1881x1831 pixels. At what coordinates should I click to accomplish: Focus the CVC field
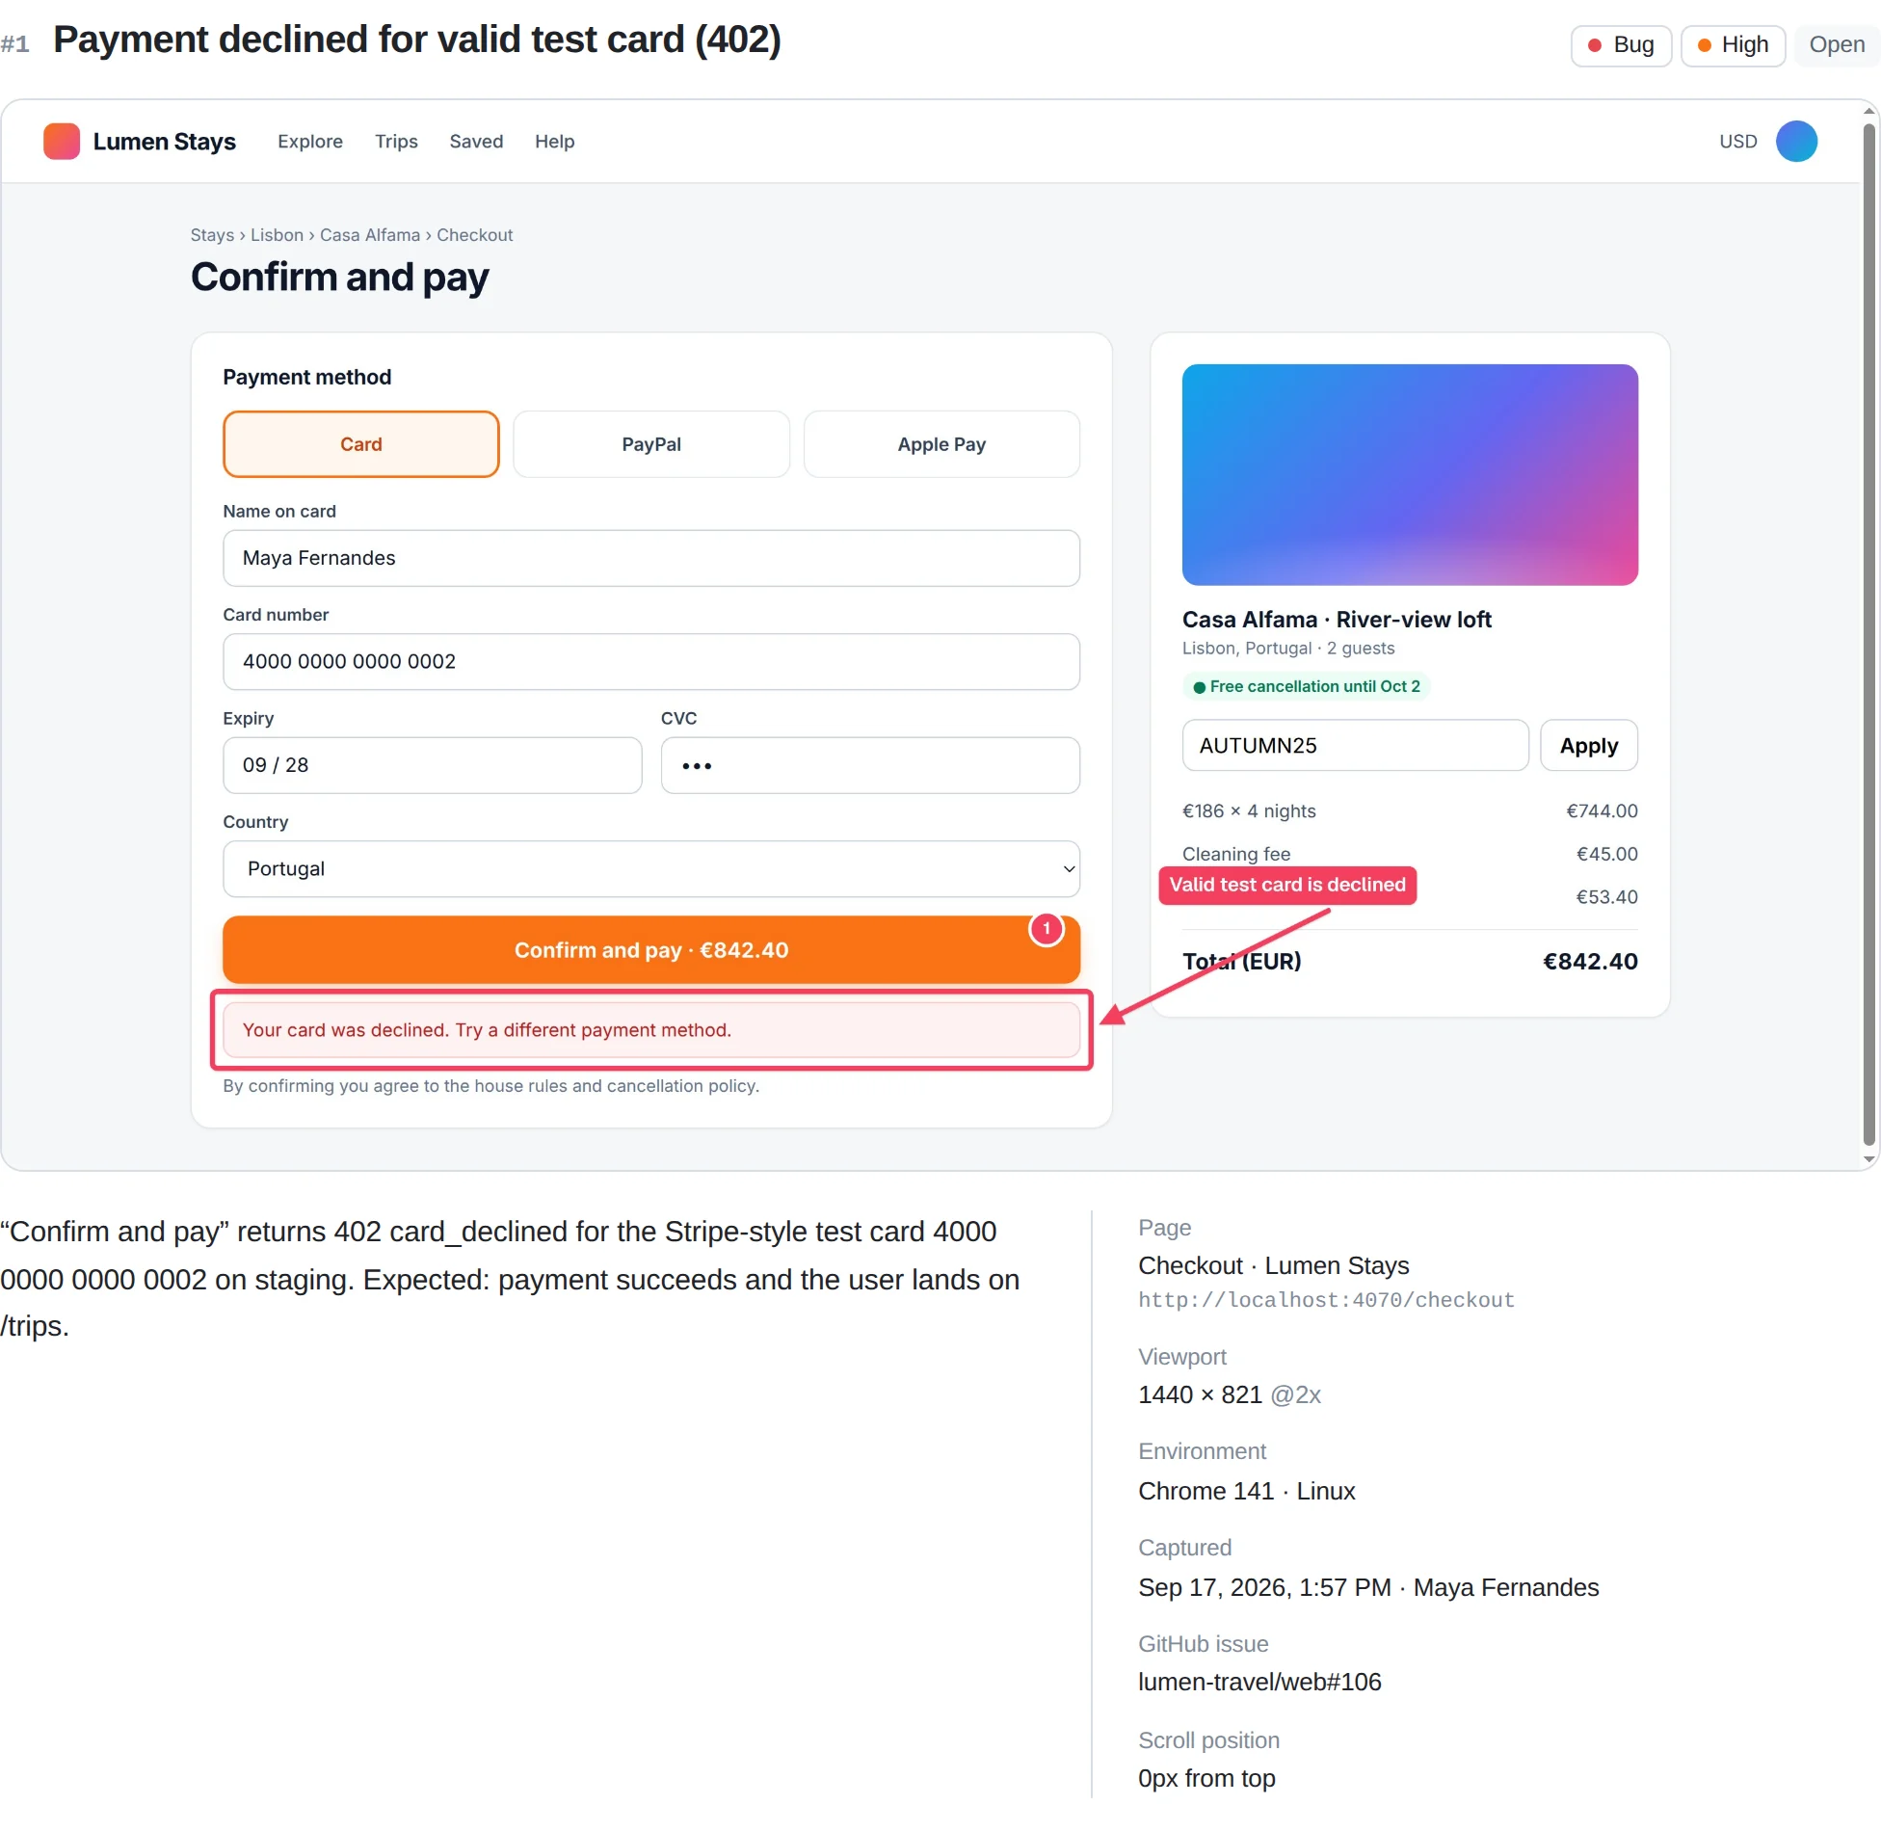click(870, 765)
